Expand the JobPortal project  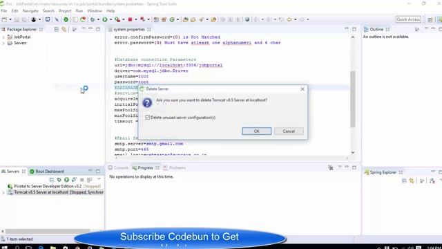pos(3,37)
